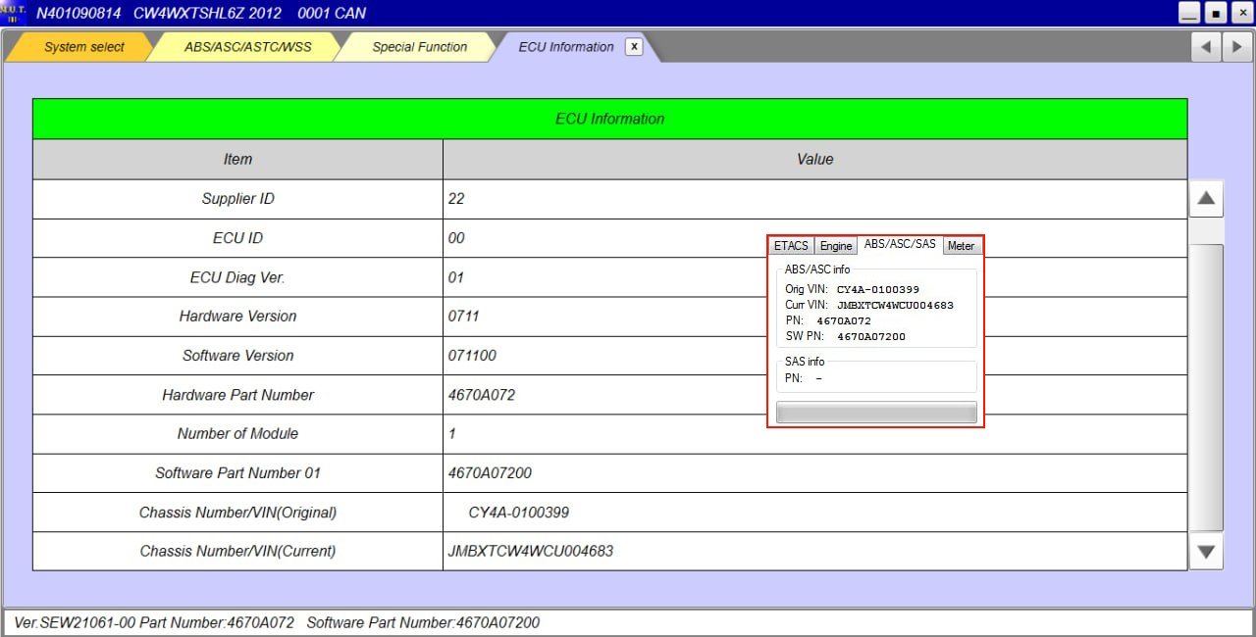1256x637 pixels.
Task: Select the Chassis Number/VIN(Original) row label
Action: click(237, 513)
